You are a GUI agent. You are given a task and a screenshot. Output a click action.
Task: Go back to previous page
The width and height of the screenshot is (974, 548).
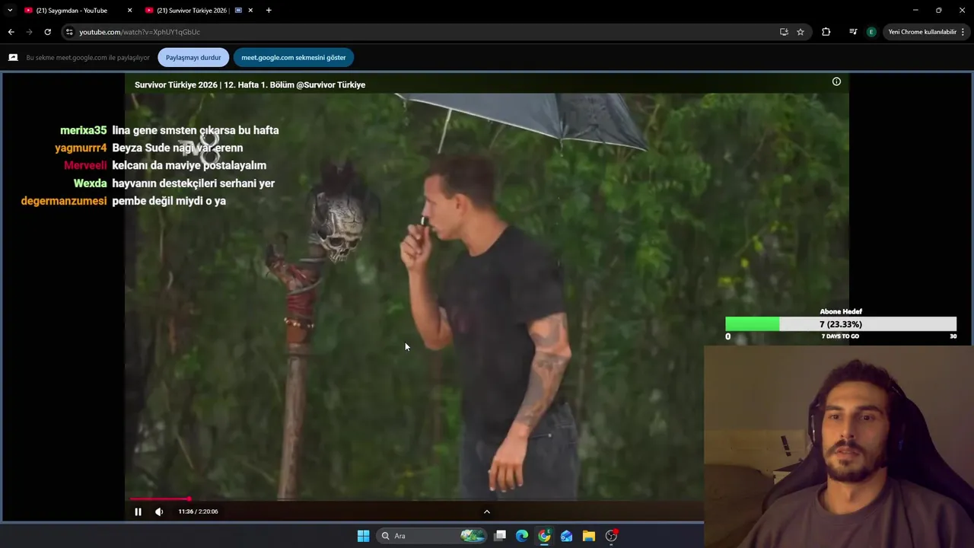tap(11, 32)
